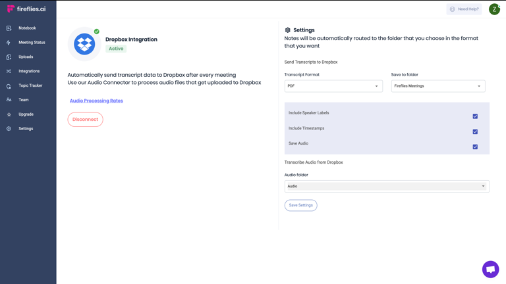
Task: Open the Fireflies.ai home logo
Action: click(26, 9)
